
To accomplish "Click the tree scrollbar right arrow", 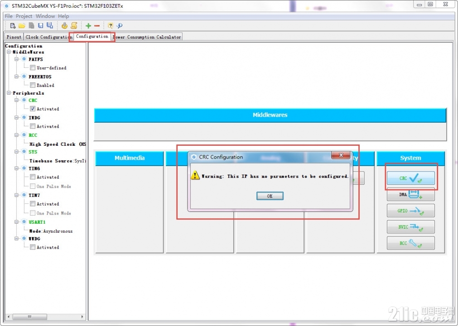I will (x=82, y=316).
